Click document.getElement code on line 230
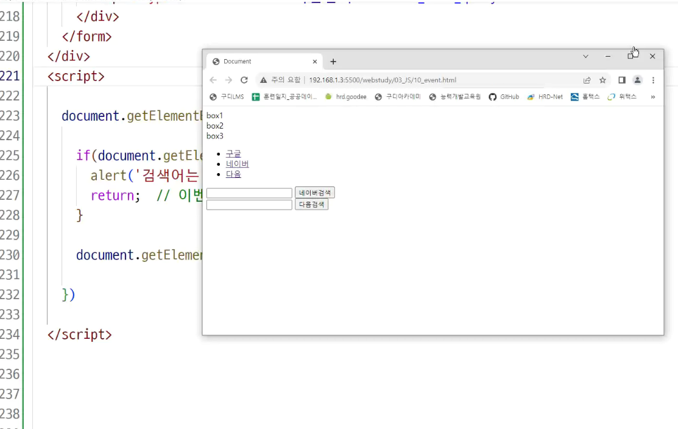Viewport: 678px width, 429px height. (x=139, y=255)
